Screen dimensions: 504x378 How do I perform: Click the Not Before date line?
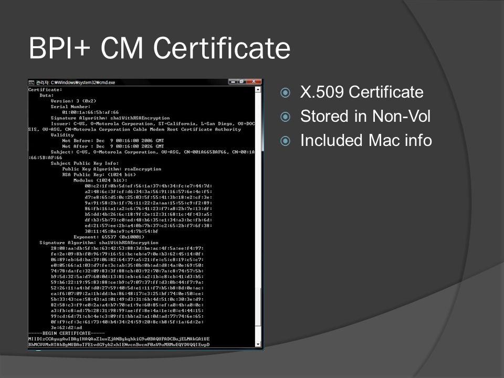[113, 141]
